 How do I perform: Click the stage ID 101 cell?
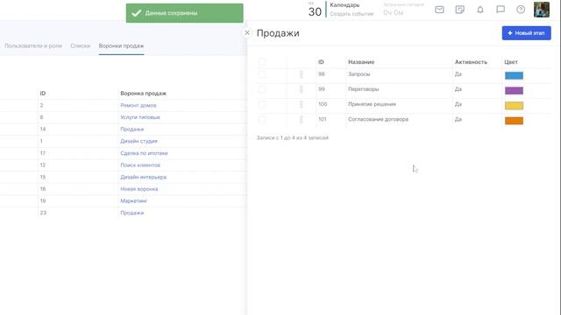[322, 119]
